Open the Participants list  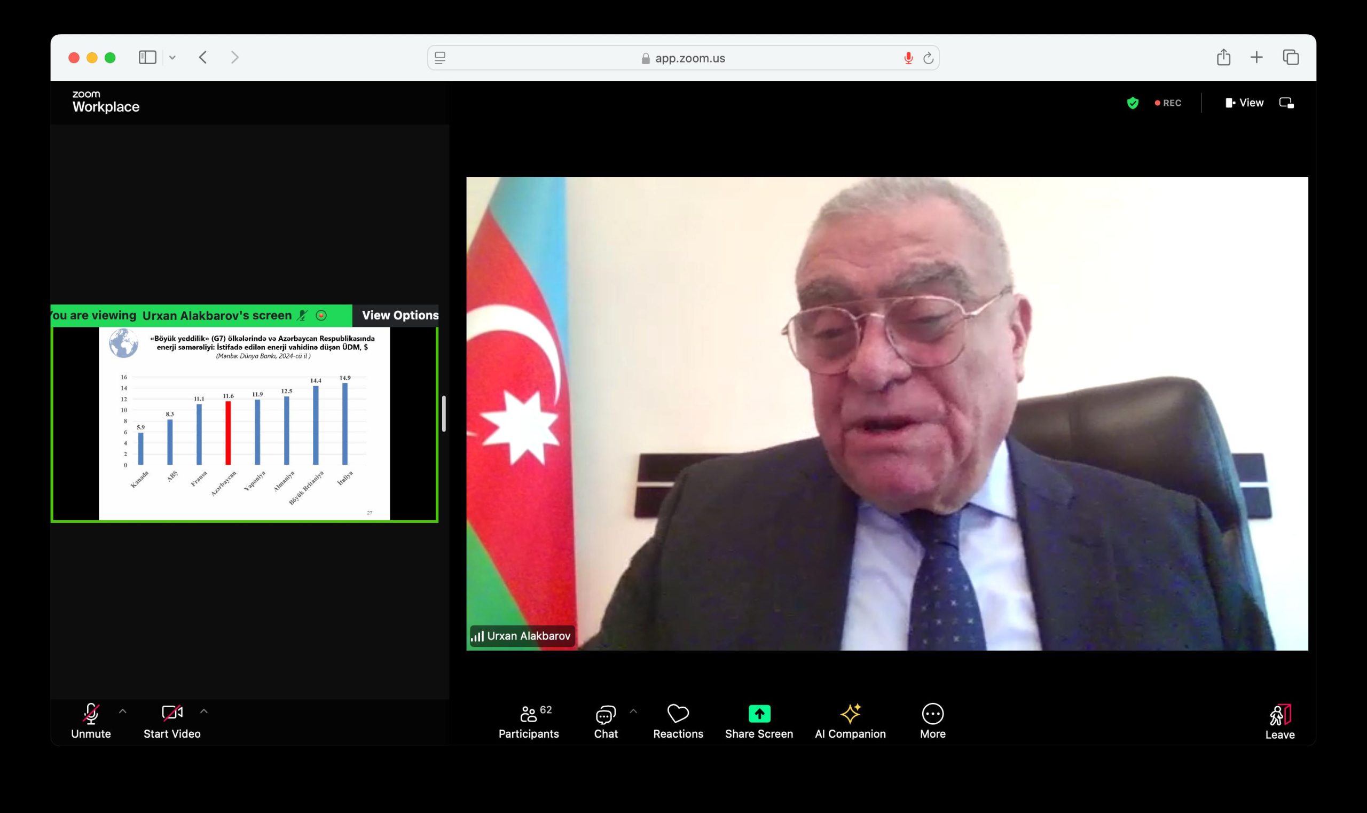click(529, 721)
